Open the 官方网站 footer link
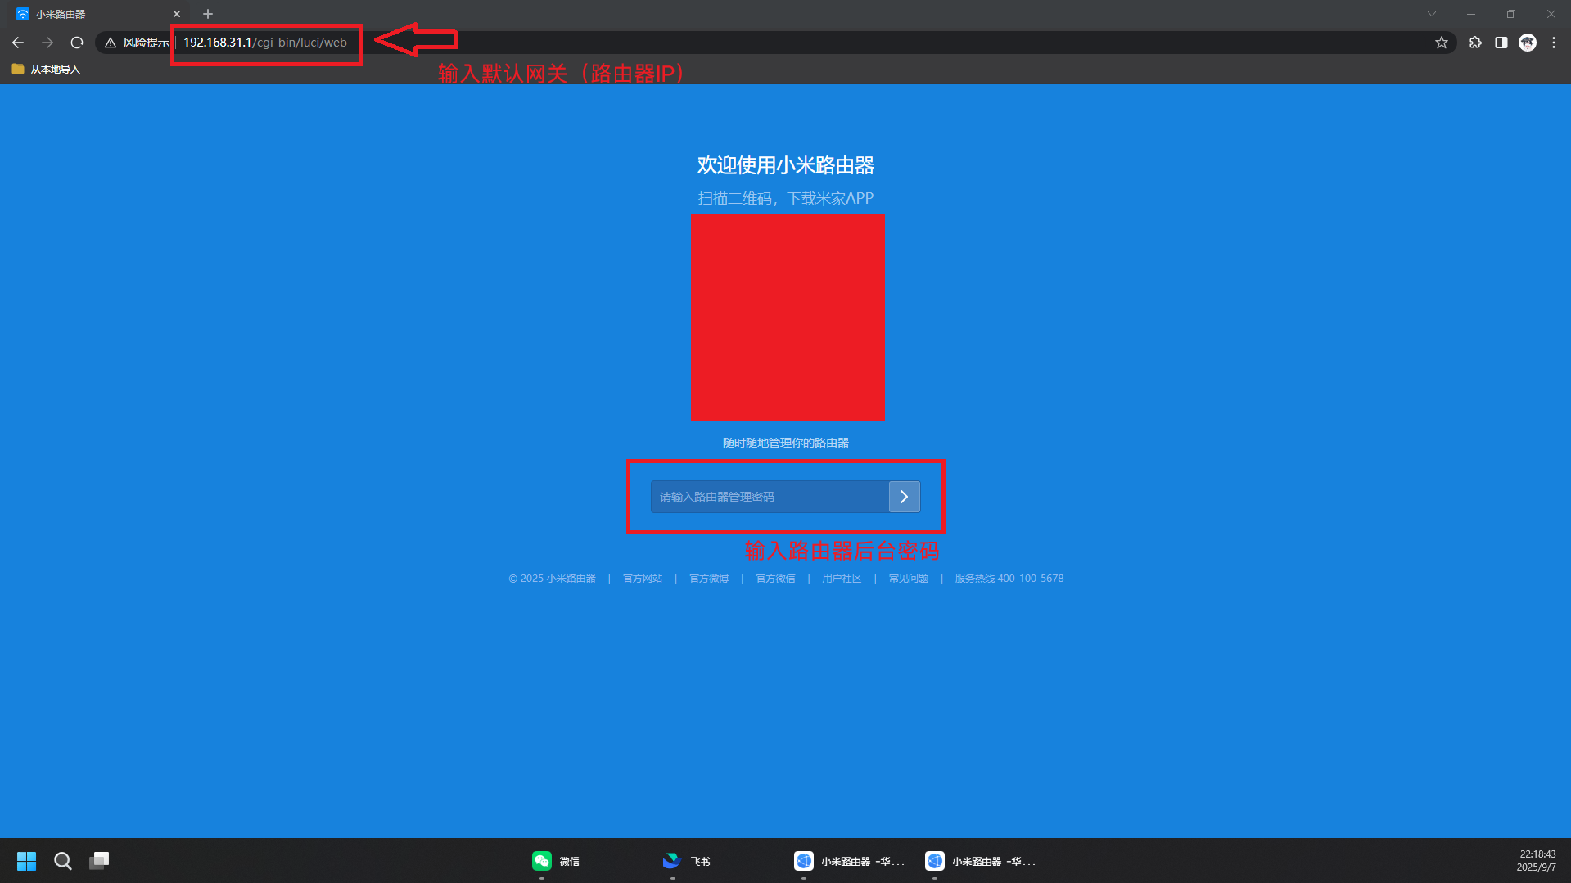 (642, 579)
